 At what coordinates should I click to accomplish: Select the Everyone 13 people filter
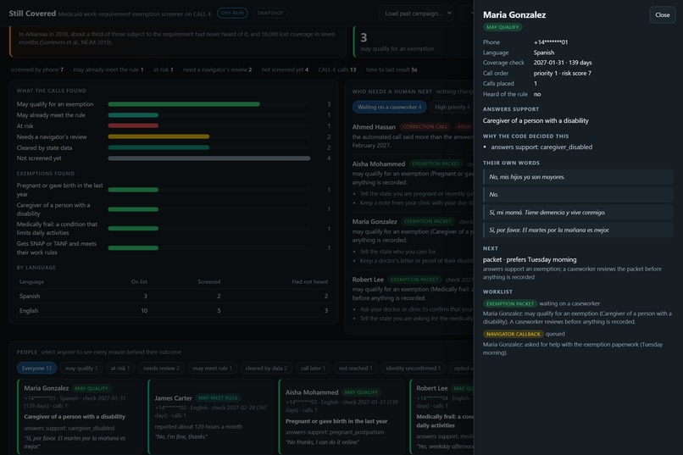36,368
